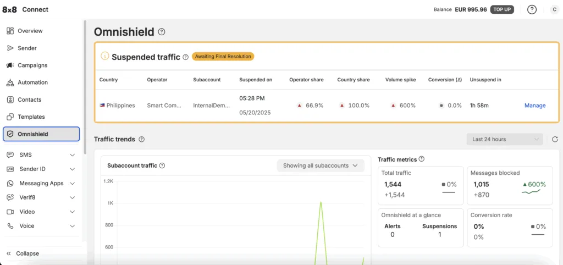Click the InternalDem... subaccount cell
The image size is (563, 265).
[211, 106]
